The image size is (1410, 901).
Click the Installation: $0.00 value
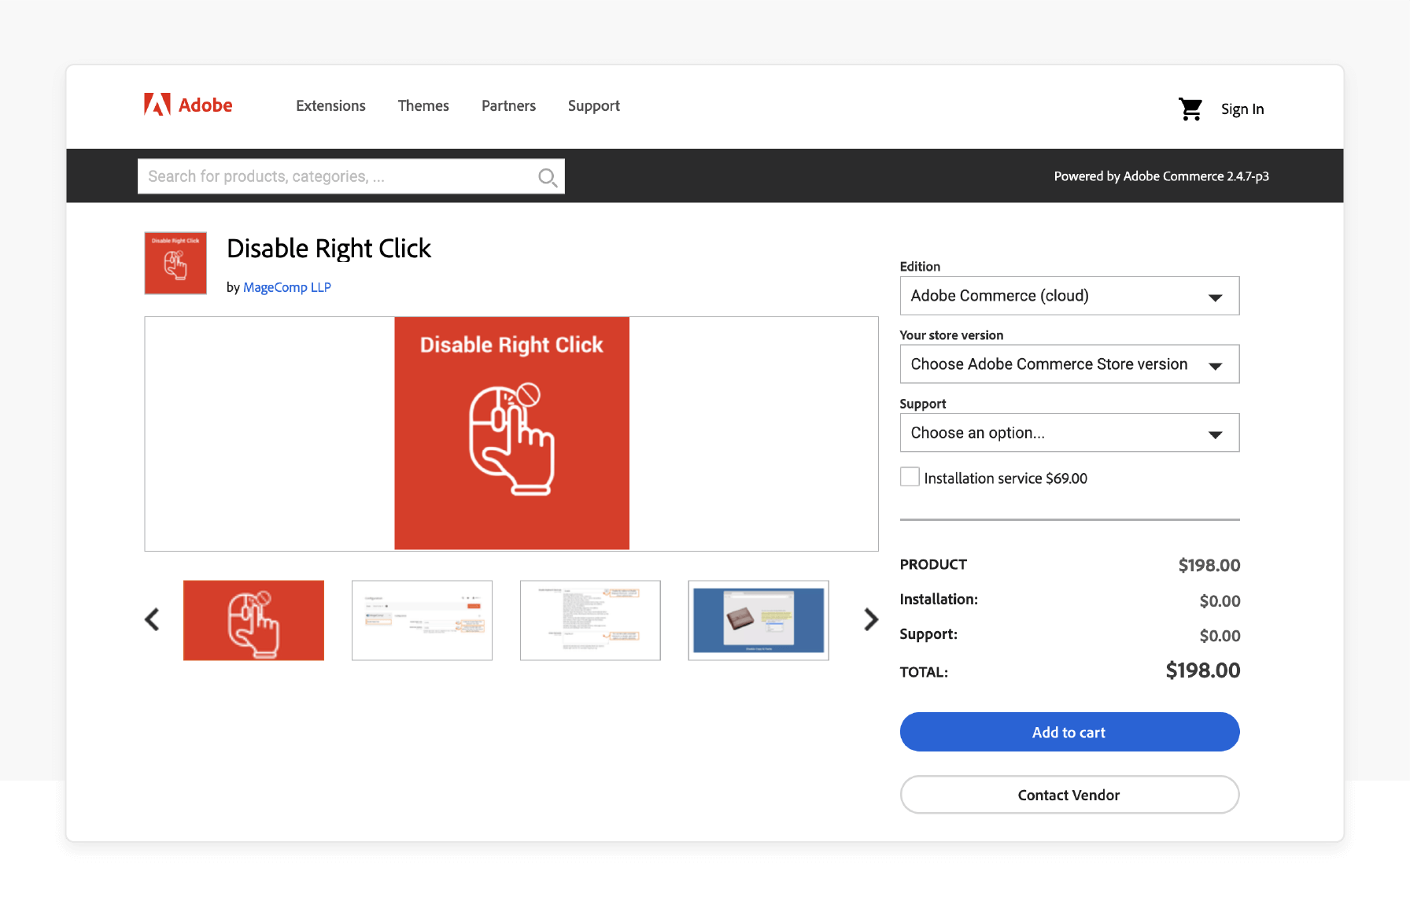coord(1220,601)
